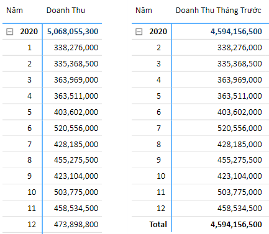269x234 pixels.
Task: Select the Total row label
Action: coord(158,225)
